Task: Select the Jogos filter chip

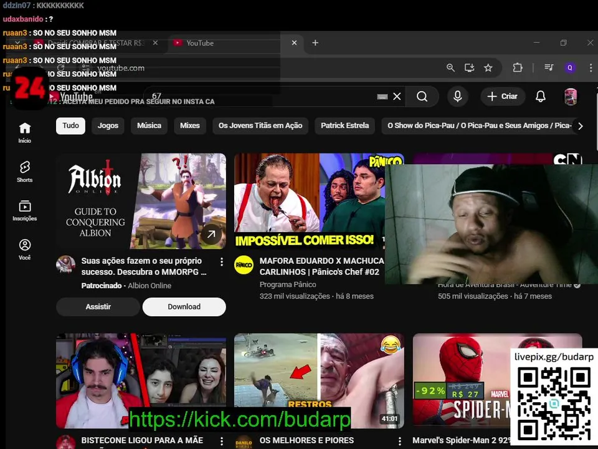Action: (108, 125)
